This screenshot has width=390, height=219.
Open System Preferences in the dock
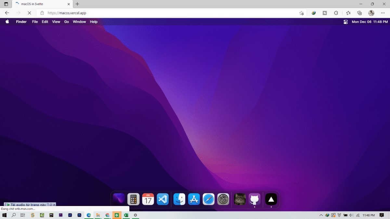[223, 199]
